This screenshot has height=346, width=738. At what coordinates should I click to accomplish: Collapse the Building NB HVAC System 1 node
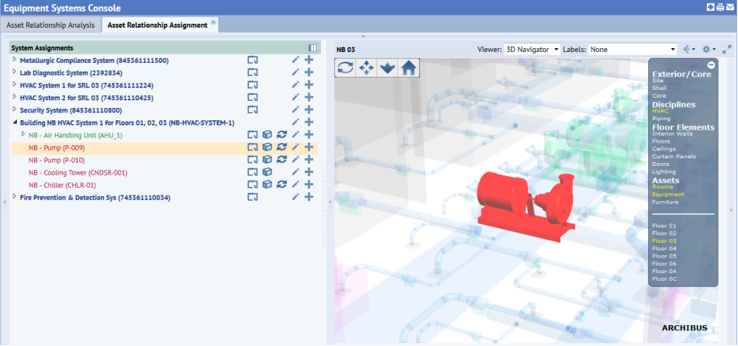14,123
